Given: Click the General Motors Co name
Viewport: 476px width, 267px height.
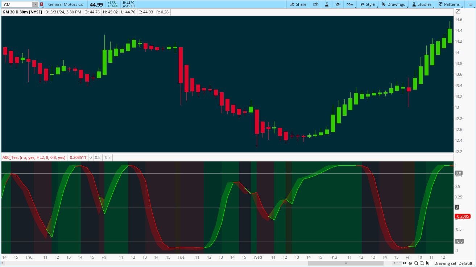Looking at the screenshot, I should [66, 4].
